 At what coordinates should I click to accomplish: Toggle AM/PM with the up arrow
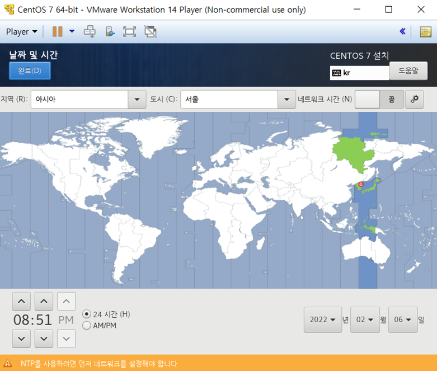(67, 301)
